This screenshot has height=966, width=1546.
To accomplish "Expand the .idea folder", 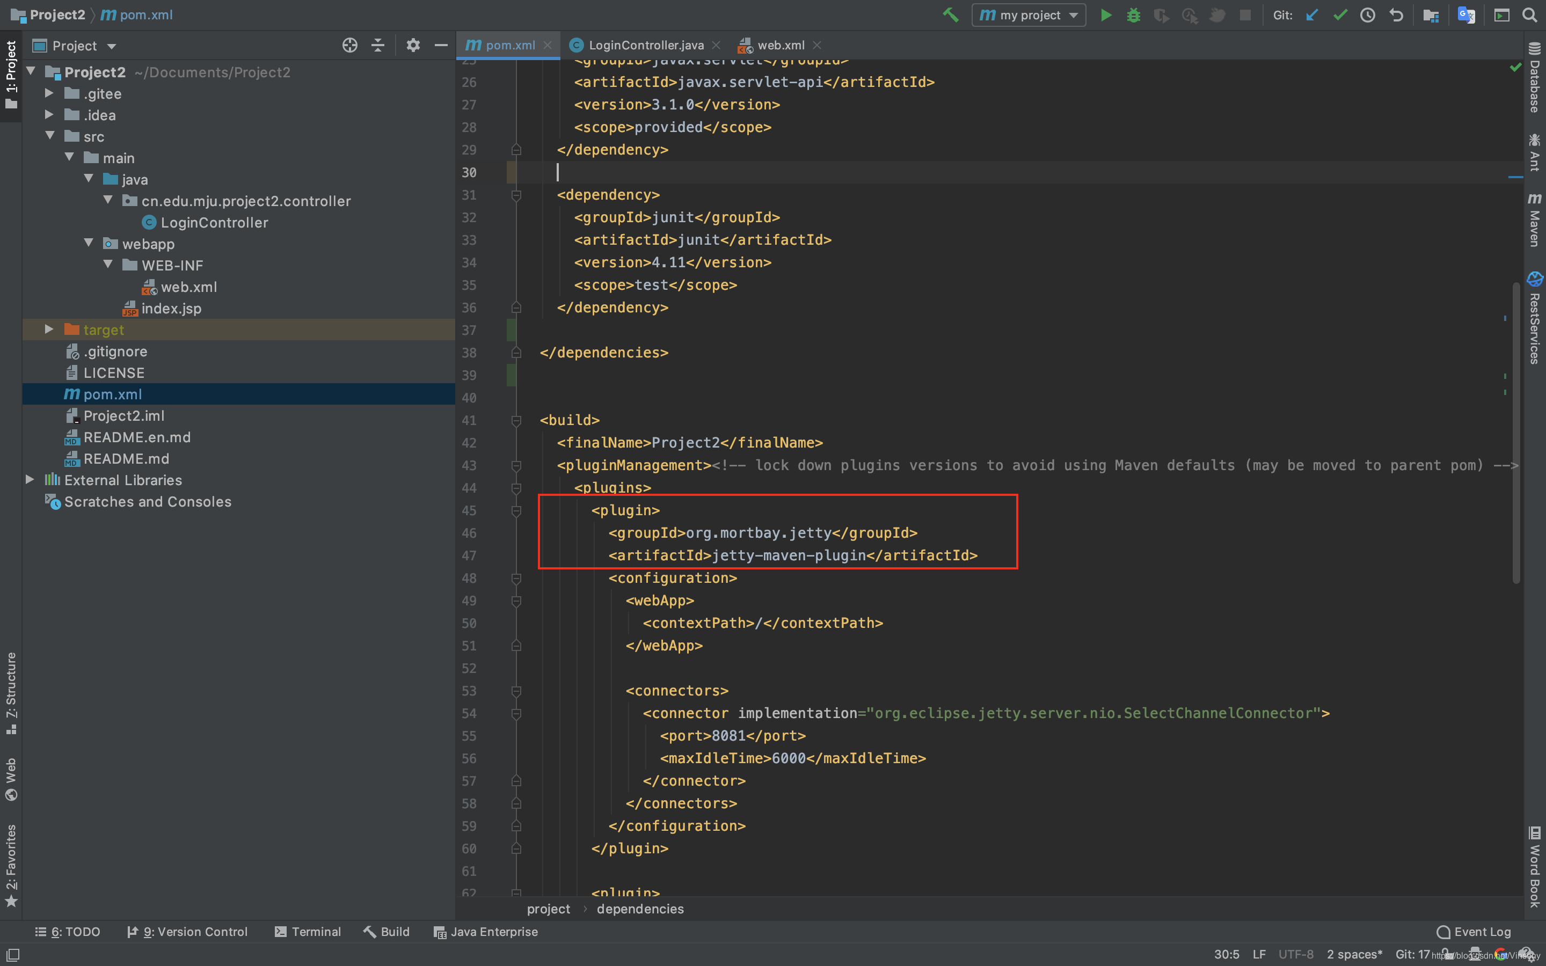I will point(49,114).
